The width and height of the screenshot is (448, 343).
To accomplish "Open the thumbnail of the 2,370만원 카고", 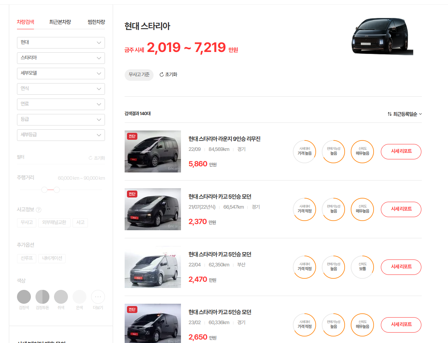I will point(152,209).
